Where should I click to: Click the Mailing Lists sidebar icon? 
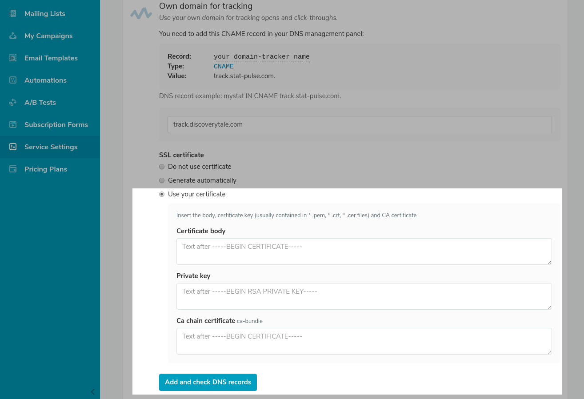pyautogui.click(x=13, y=13)
